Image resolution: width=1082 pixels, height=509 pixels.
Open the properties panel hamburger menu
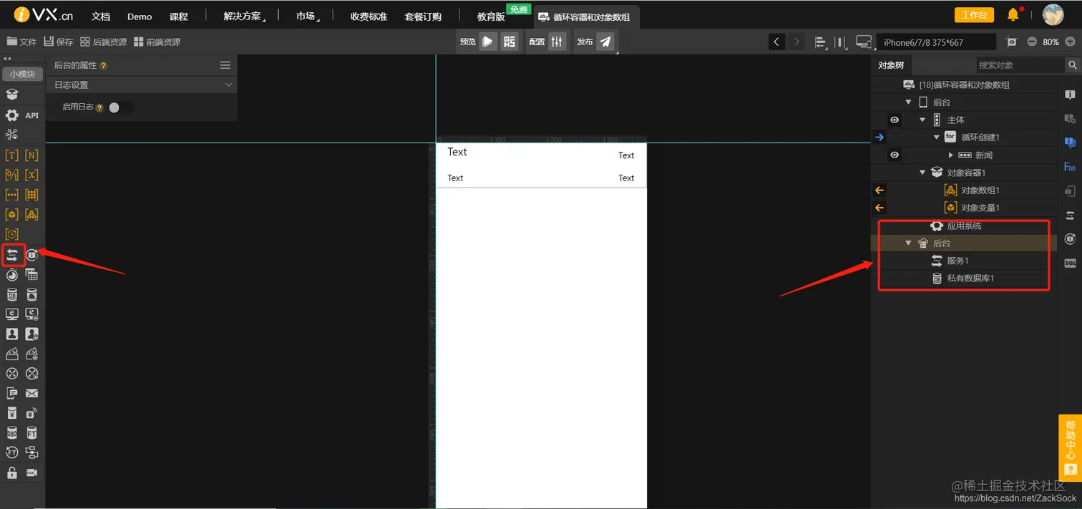point(225,65)
